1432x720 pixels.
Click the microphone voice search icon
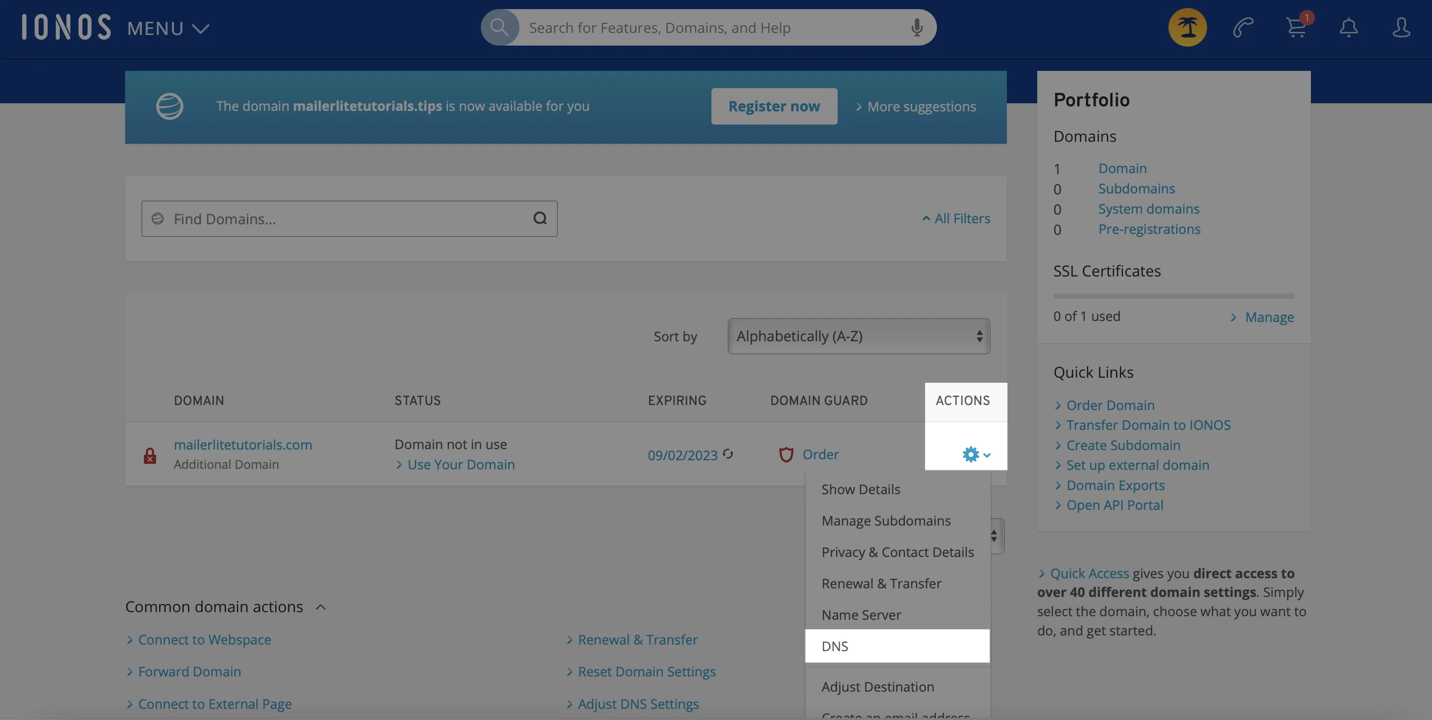tap(917, 27)
